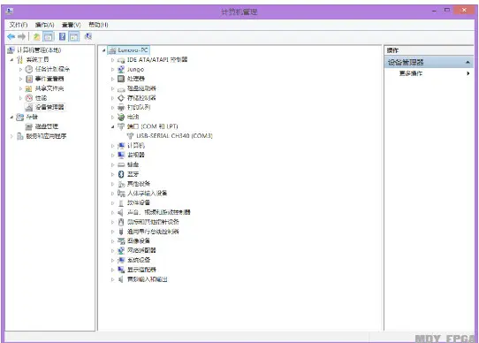Viewport: 479px width, 343px height.
Task: Collapse the Ports (COM and LPT) node
Action: (x=112, y=126)
